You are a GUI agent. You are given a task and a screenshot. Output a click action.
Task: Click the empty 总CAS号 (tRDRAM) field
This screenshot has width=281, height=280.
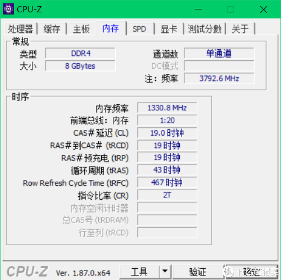pos(167,220)
